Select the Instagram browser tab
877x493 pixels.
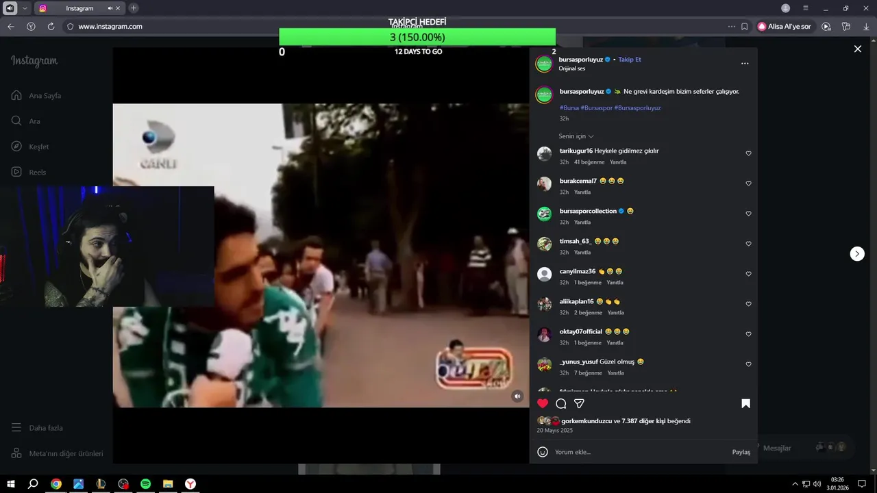[79, 8]
